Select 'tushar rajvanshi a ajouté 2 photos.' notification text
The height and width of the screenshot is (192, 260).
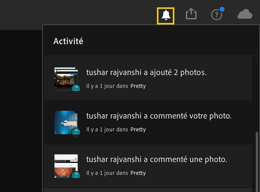146,72
